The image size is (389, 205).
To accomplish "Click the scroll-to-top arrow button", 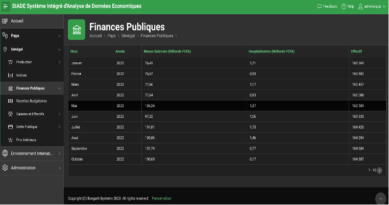I will coord(380,198).
